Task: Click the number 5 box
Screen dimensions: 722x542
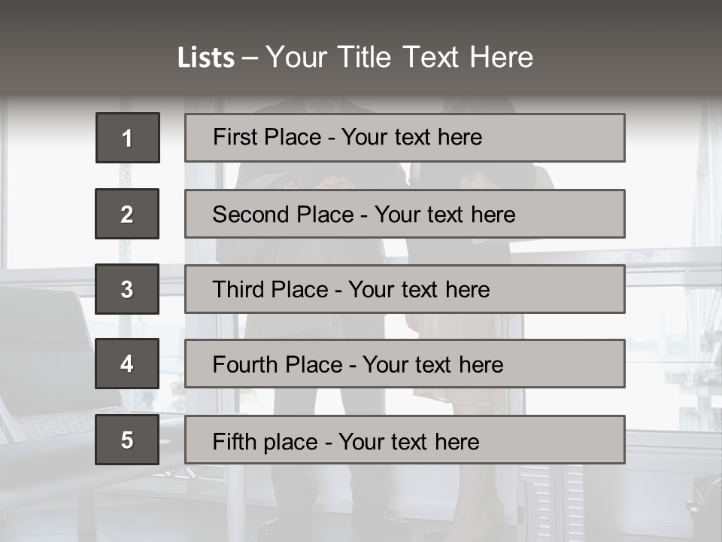Action: tap(127, 440)
